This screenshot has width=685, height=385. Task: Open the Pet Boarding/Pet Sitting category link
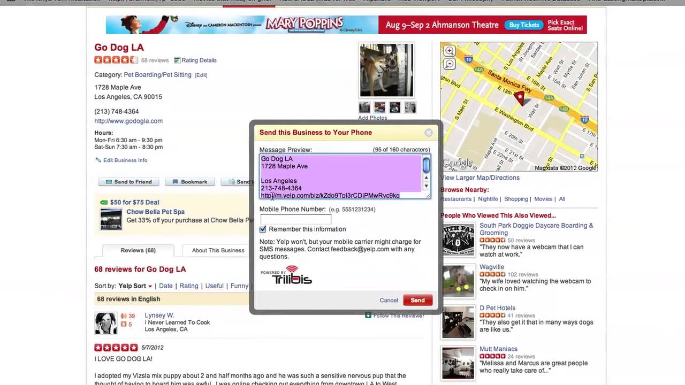[x=157, y=75]
